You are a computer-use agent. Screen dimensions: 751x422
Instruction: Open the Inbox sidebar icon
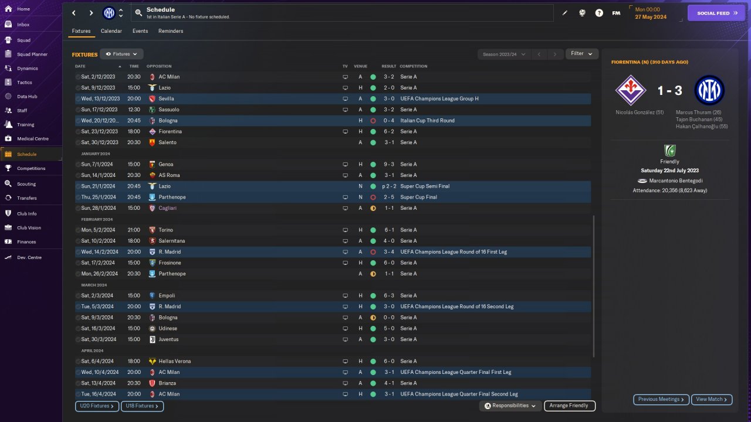tap(8, 25)
